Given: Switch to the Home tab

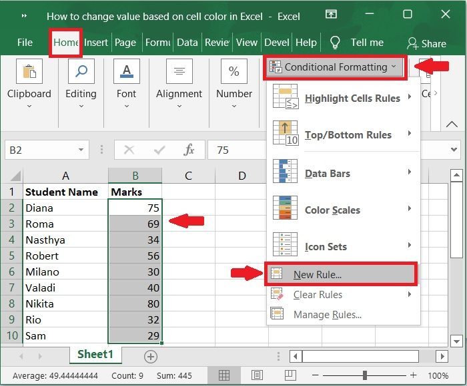Looking at the screenshot, I should tap(66, 43).
